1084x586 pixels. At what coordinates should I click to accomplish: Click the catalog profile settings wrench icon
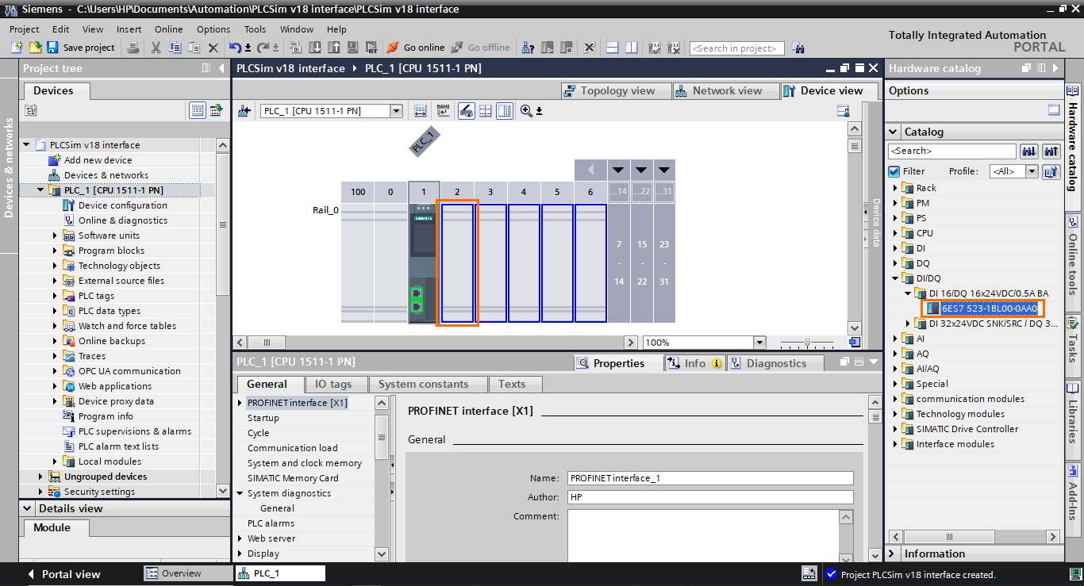click(1051, 171)
